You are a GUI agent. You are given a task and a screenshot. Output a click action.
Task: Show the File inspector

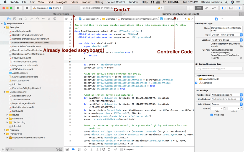pos(216,19)
